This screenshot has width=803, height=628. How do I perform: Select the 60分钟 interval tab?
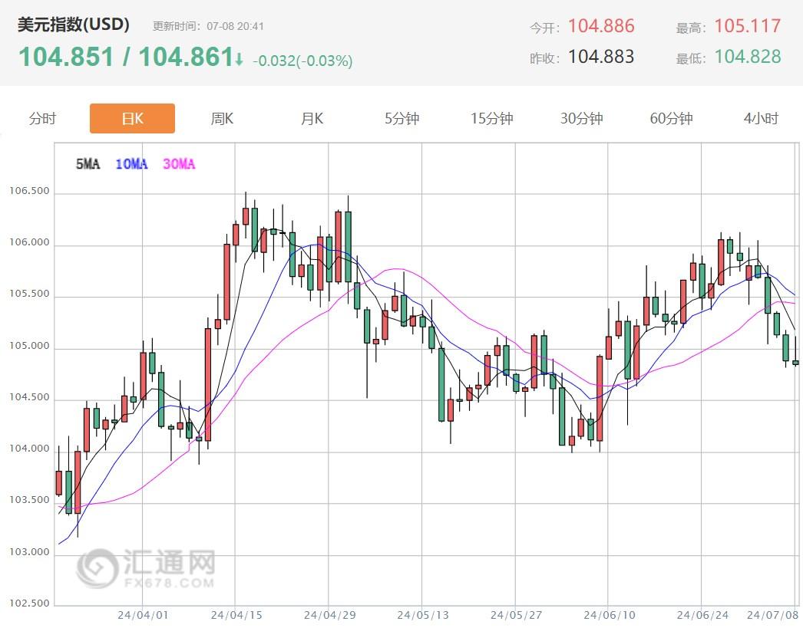pyautogui.click(x=670, y=118)
